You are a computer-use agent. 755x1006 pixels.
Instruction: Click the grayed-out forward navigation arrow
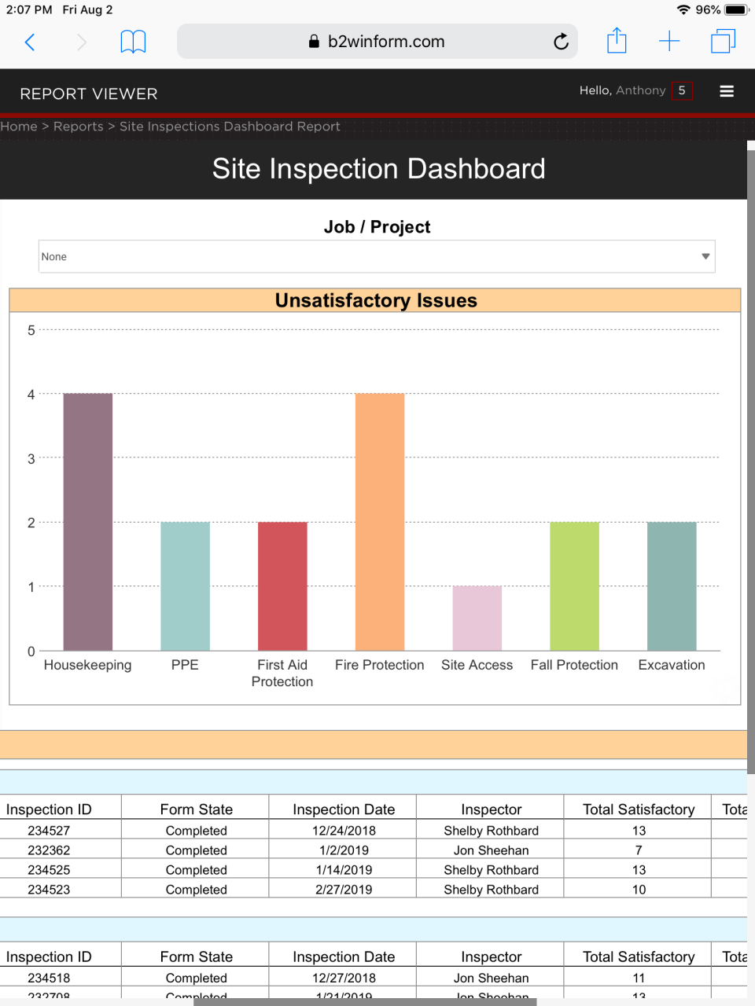coord(81,42)
